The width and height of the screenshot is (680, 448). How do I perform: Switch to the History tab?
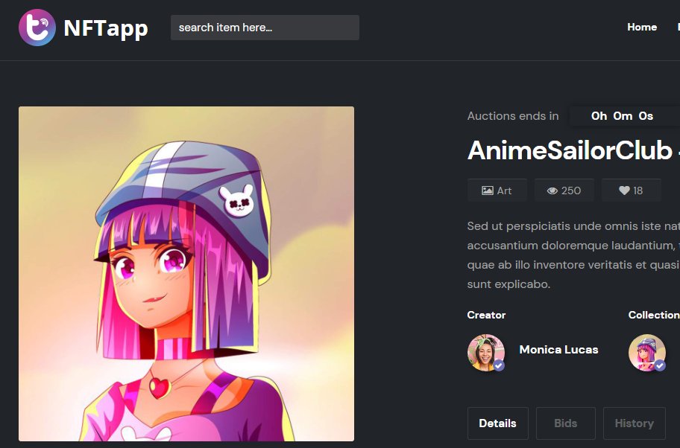click(x=634, y=423)
